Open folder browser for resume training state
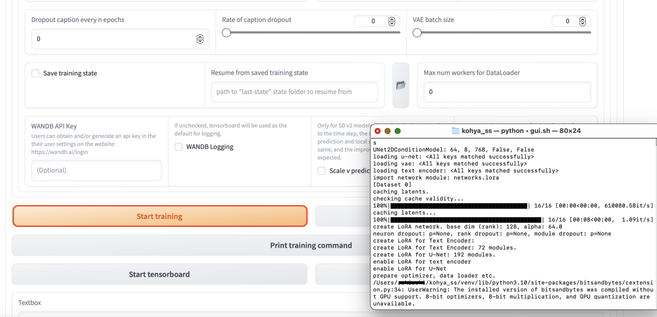The width and height of the screenshot is (657, 317). [x=401, y=85]
